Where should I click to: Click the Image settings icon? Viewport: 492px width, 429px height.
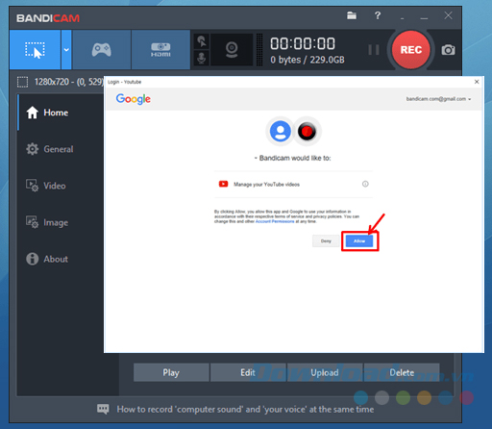point(32,222)
